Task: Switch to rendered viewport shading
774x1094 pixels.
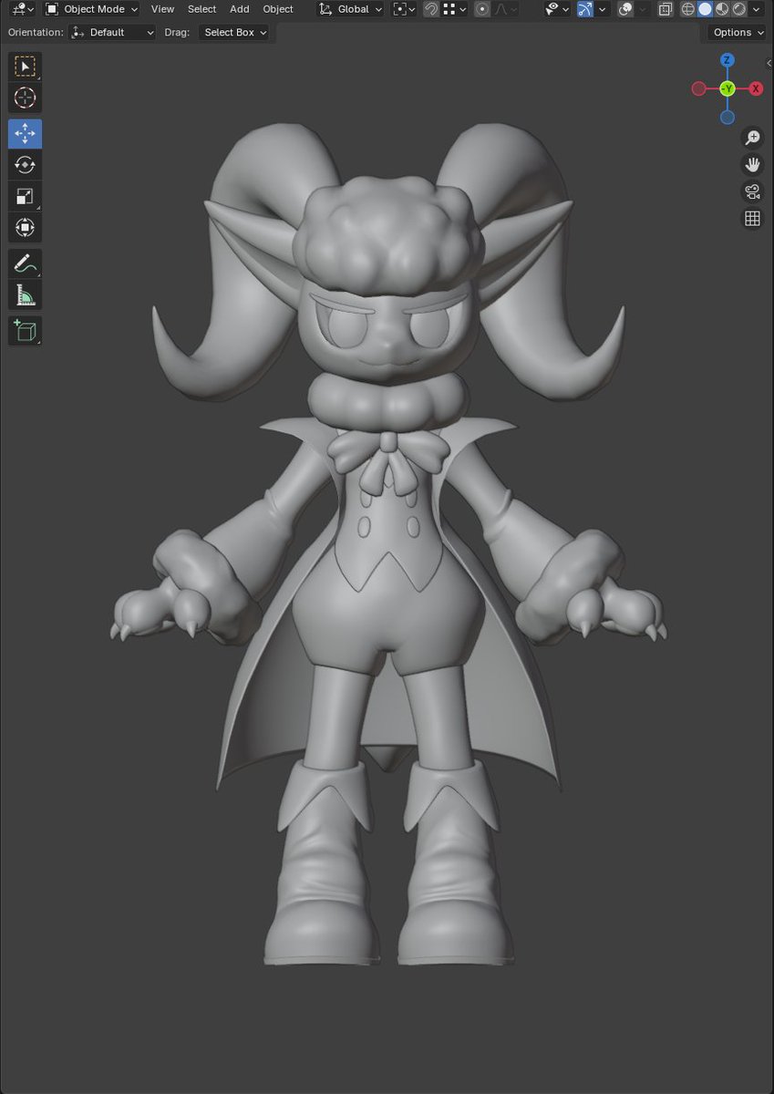Action: [x=738, y=9]
